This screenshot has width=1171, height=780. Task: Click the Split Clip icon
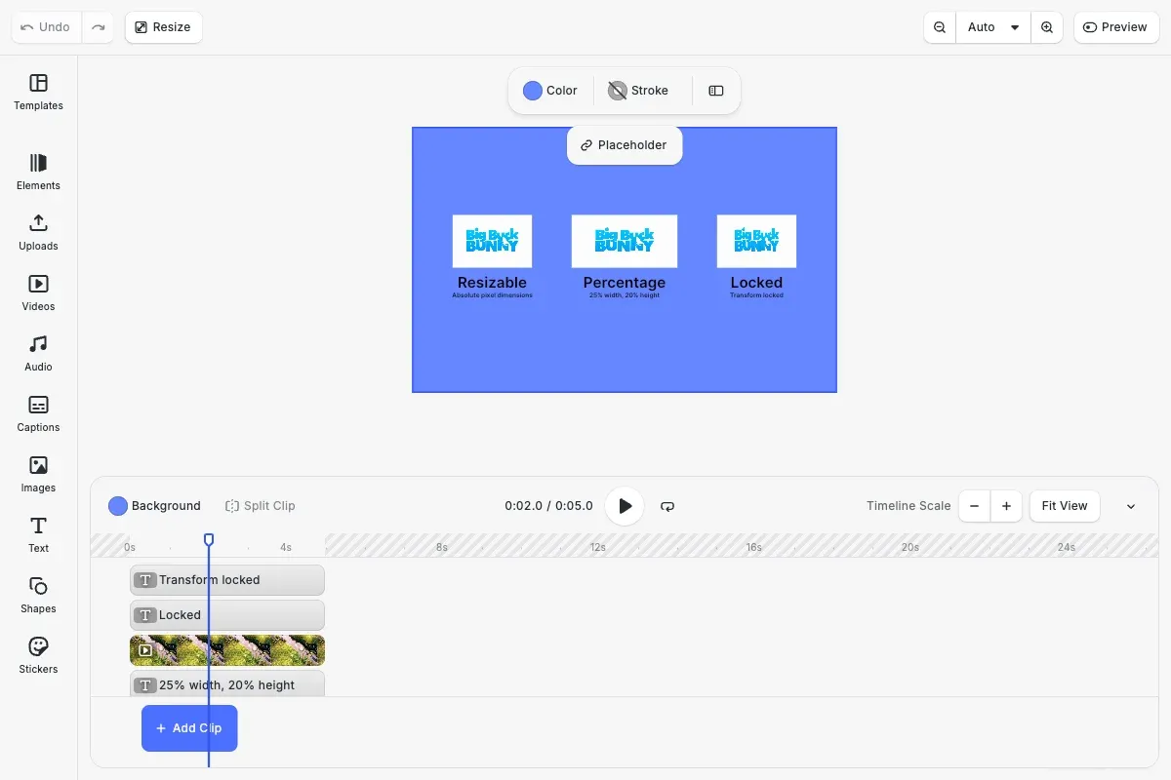click(x=232, y=505)
